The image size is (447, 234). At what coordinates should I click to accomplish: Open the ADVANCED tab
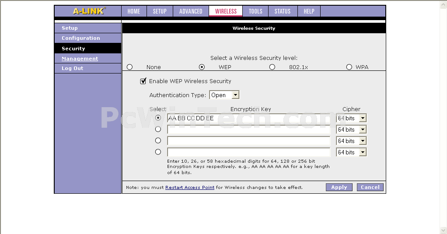(x=191, y=11)
